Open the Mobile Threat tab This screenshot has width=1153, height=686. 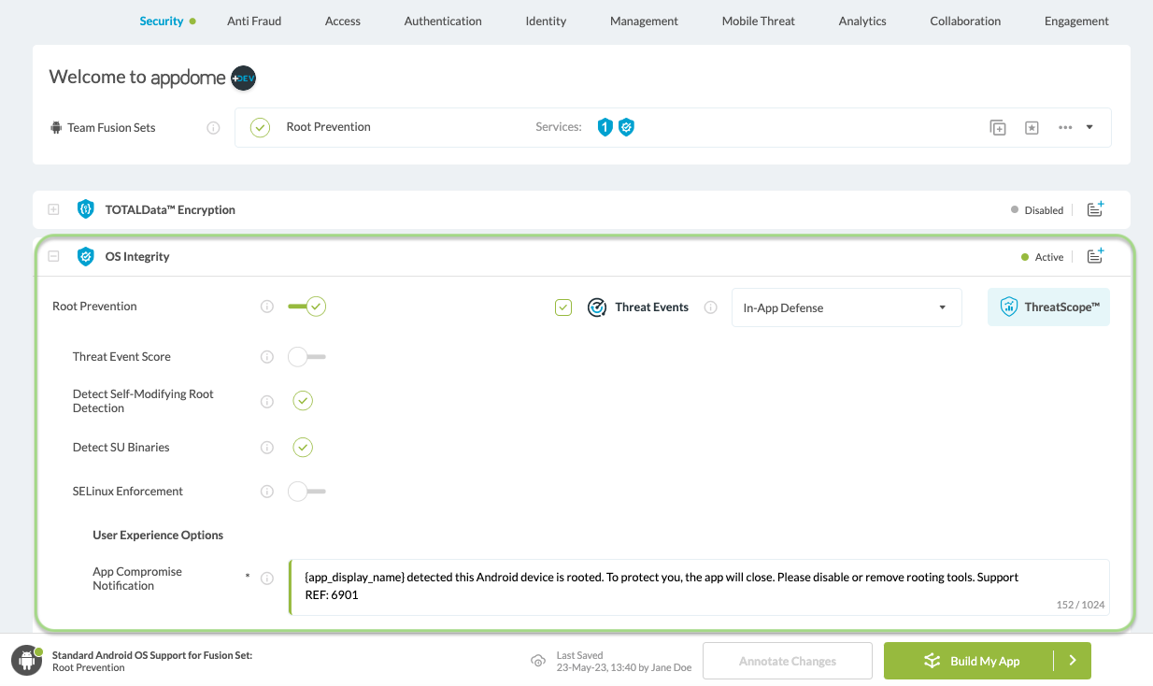click(x=758, y=21)
